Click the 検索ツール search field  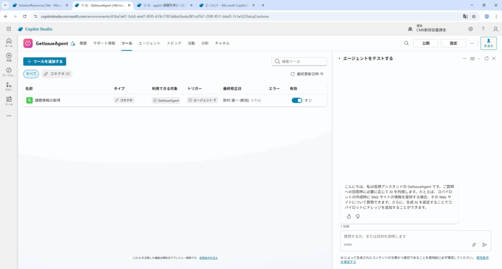pos(299,62)
